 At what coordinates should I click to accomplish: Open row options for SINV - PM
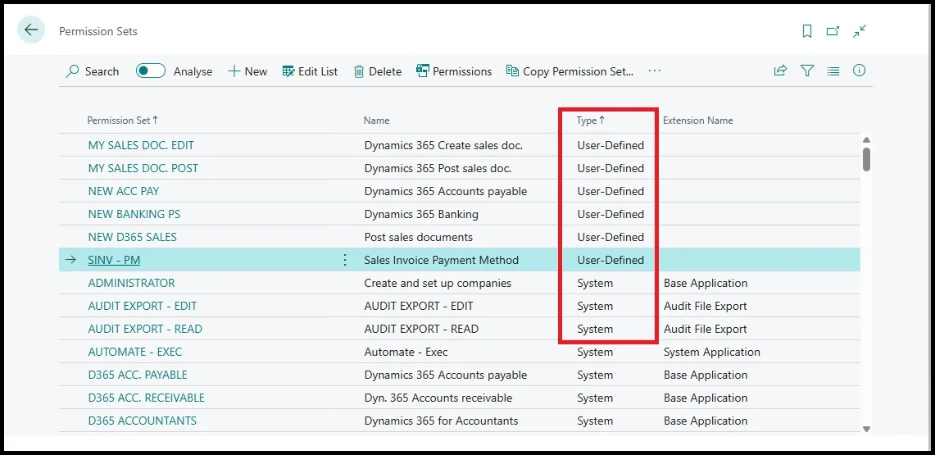coord(345,260)
